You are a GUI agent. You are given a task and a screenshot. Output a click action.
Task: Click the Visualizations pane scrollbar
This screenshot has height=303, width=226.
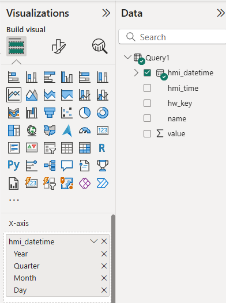[113, 259]
